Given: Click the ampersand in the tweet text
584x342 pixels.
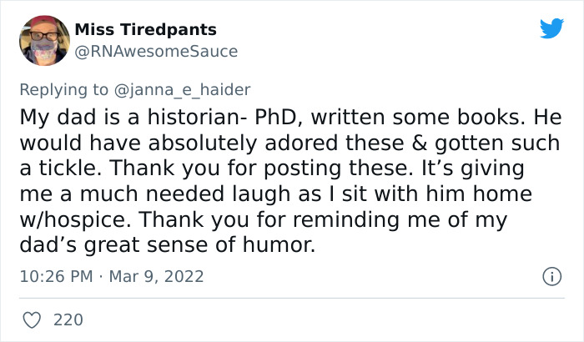Looking at the screenshot, I should tap(420, 143).
